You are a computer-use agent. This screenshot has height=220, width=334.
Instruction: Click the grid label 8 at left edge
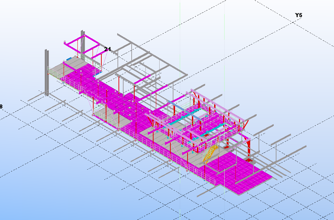pos(1,106)
